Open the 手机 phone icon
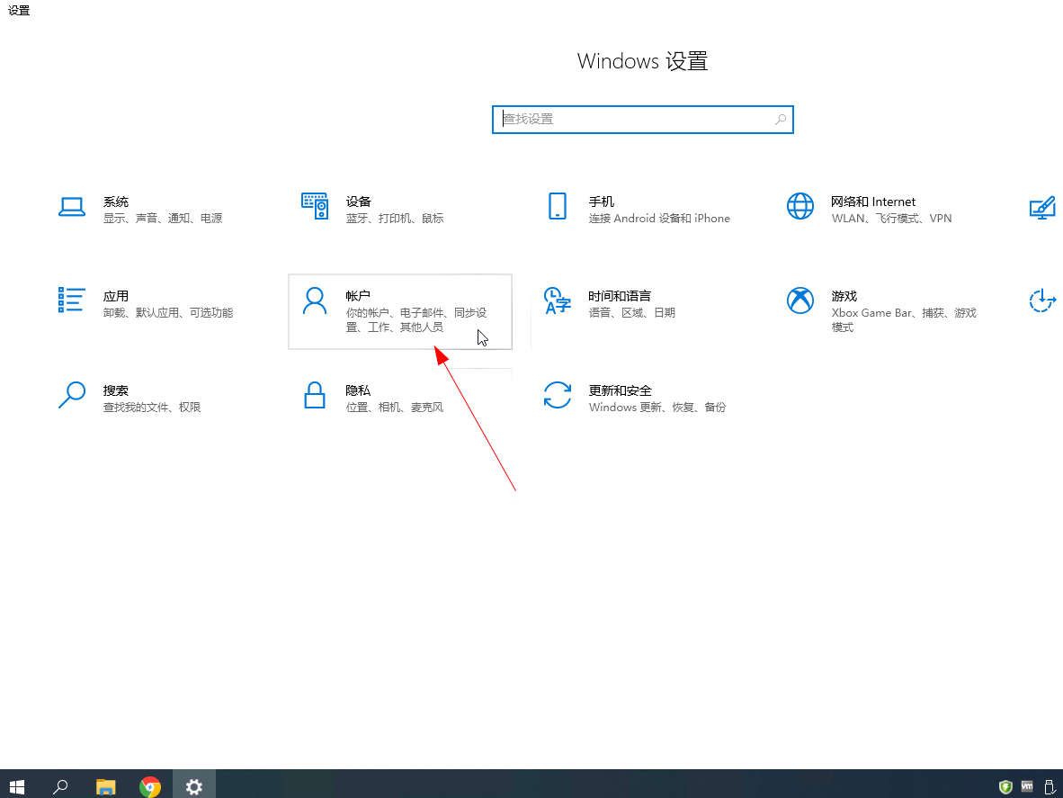1063x798 pixels. pyautogui.click(x=558, y=206)
